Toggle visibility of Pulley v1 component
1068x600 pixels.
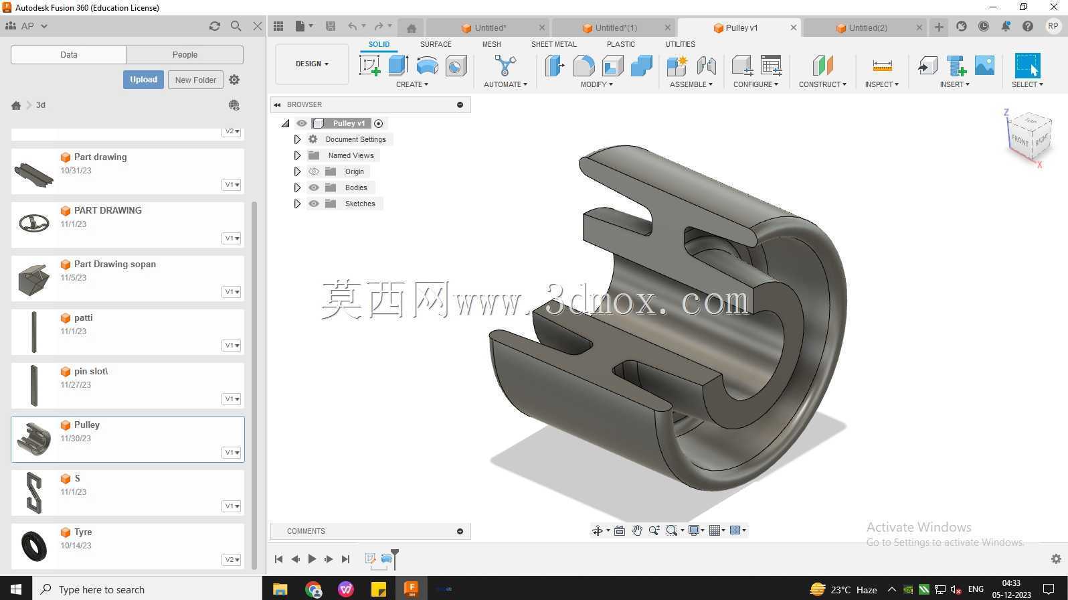[302, 123]
